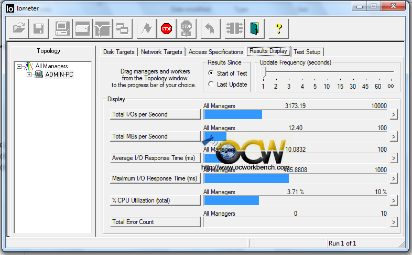Click Maximum I/O Response Time (ms) button
Screen dimensions: 412x255
coord(155,178)
